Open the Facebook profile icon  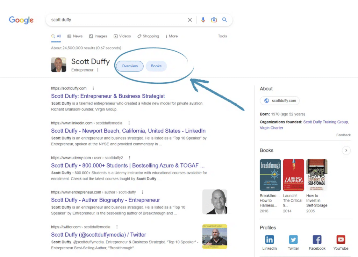(x=317, y=240)
